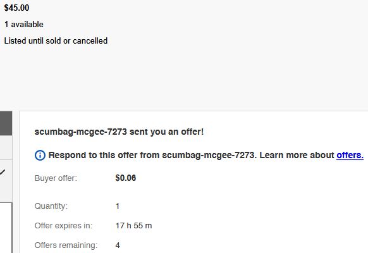Screen dimensions: 368x253
Task: Click 'Listed until sold or cancelled' text
Action: [x=56, y=41]
